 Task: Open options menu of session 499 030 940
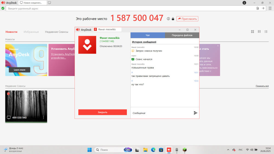[x=44, y=117]
